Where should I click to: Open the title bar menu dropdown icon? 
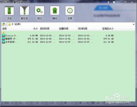coord(108,2)
